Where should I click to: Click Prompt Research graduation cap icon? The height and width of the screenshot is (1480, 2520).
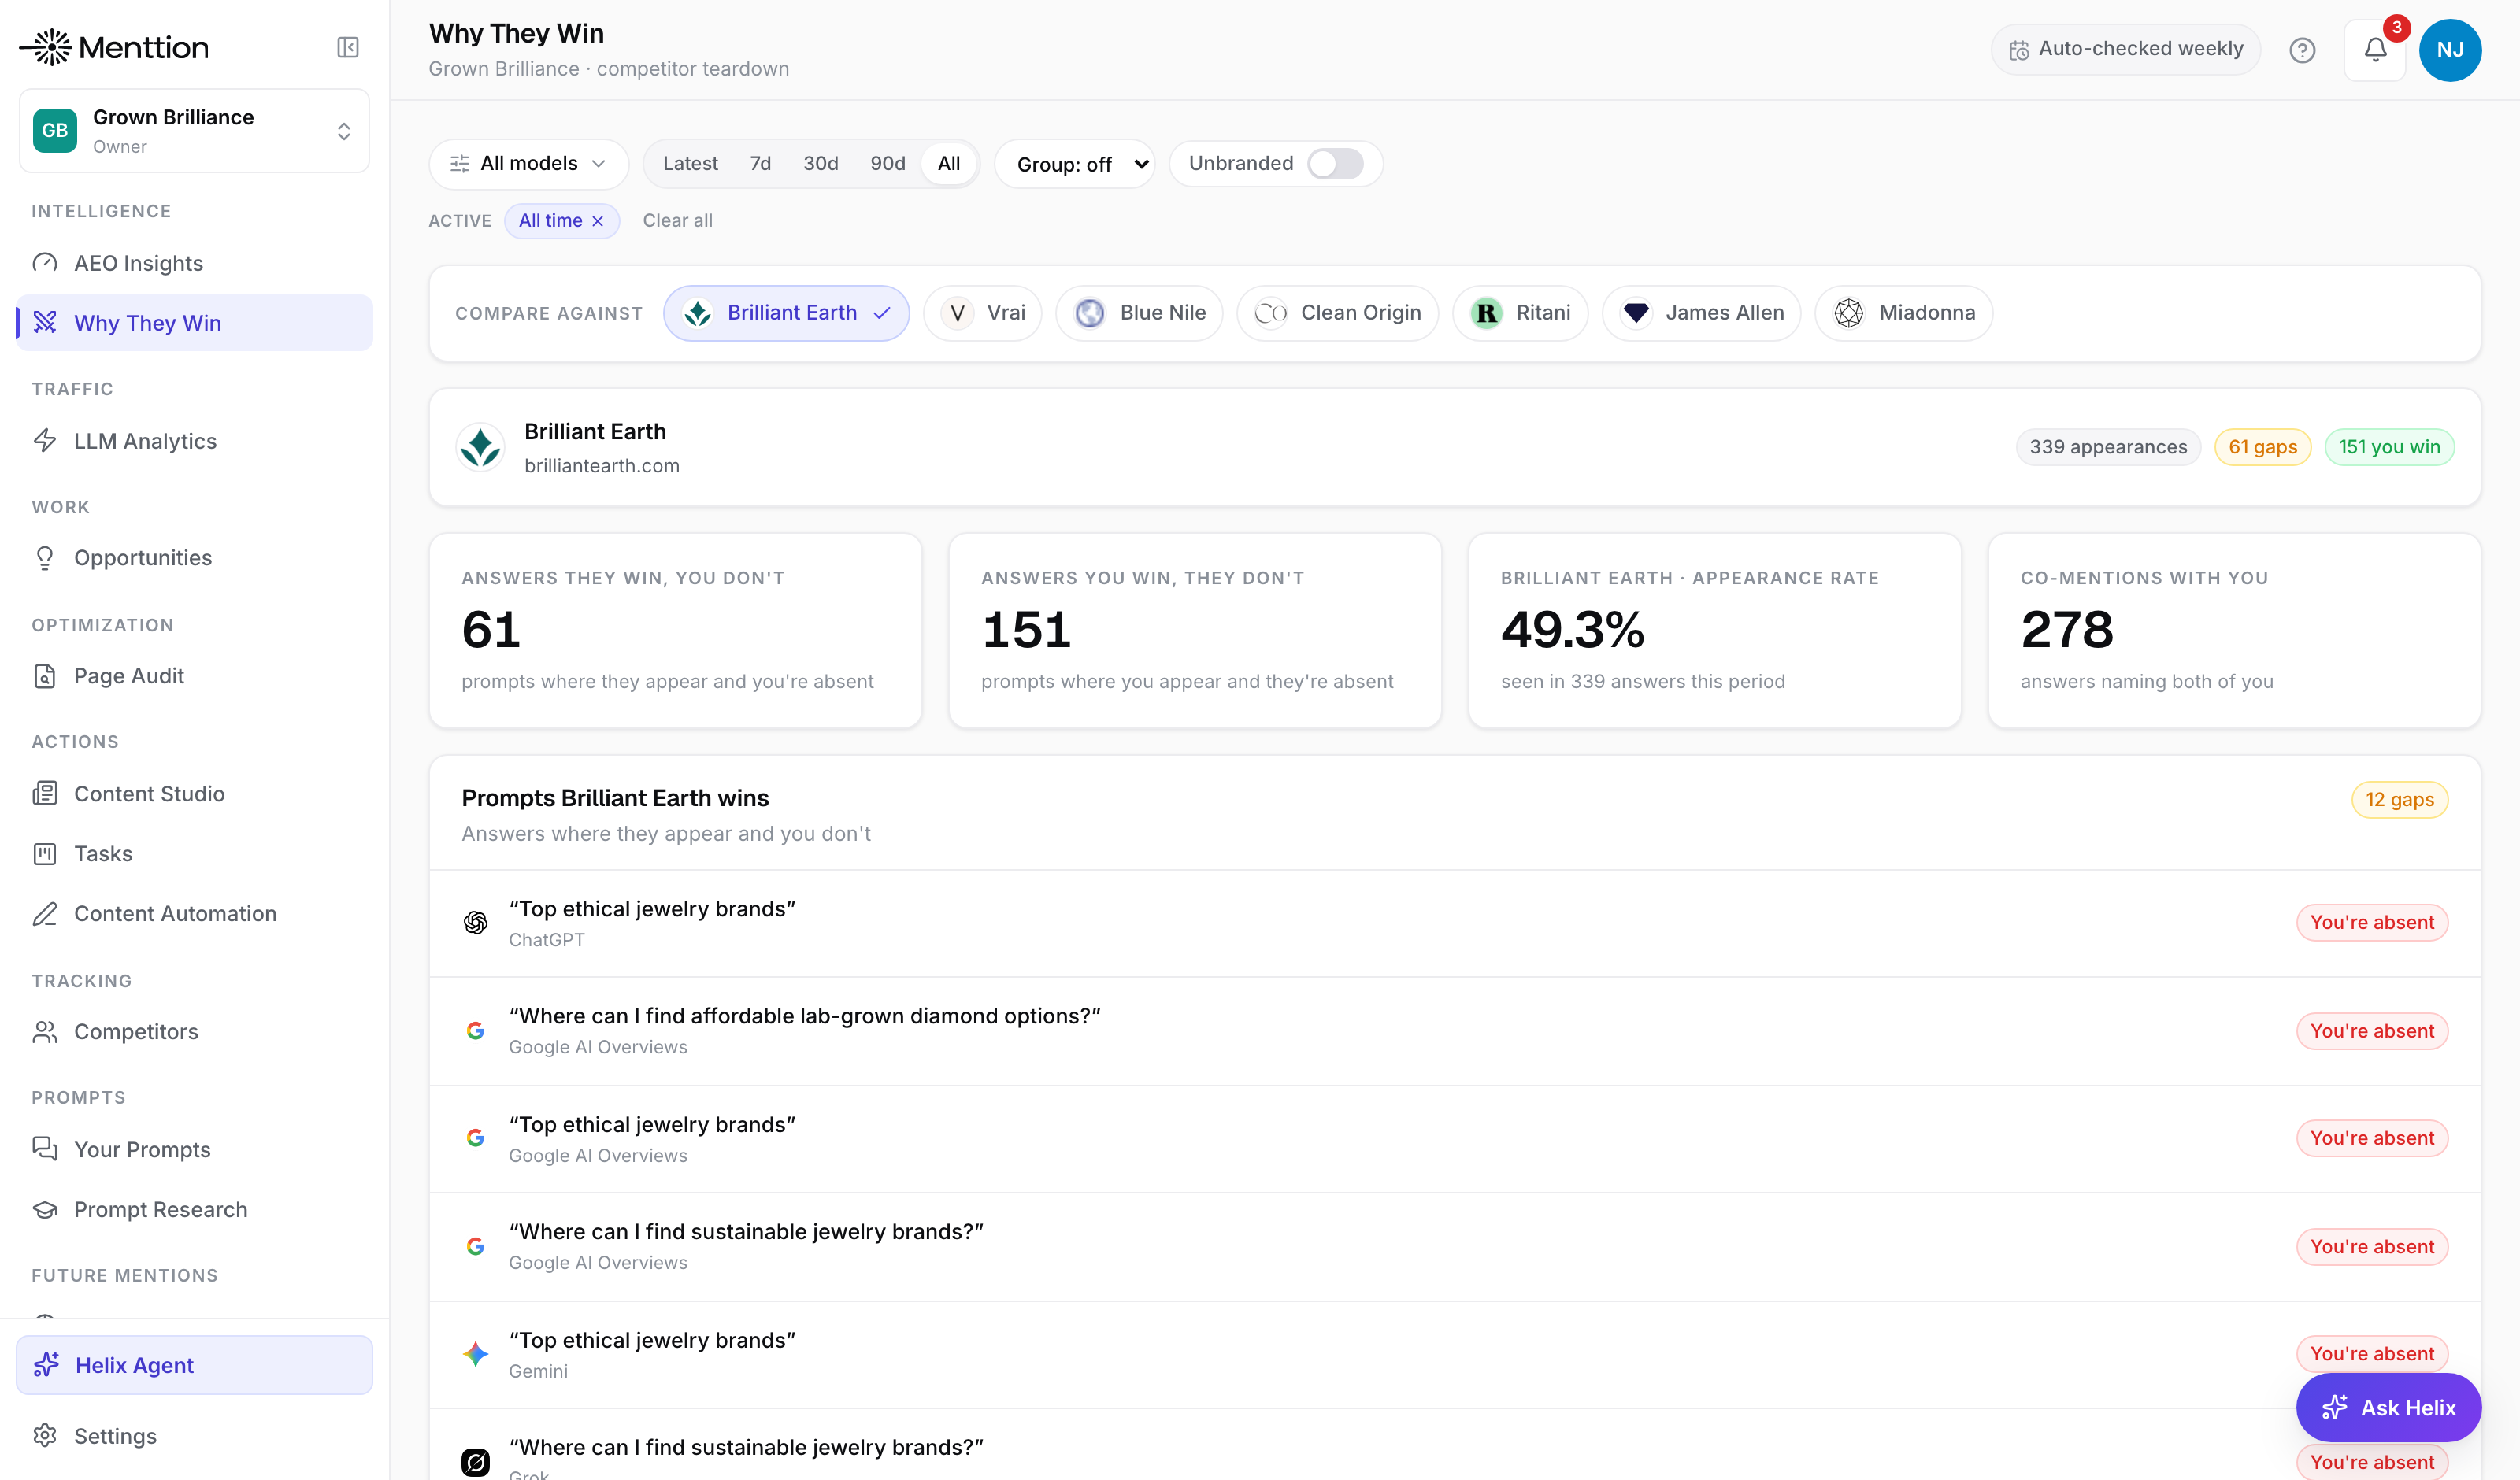(x=45, y=1209)
